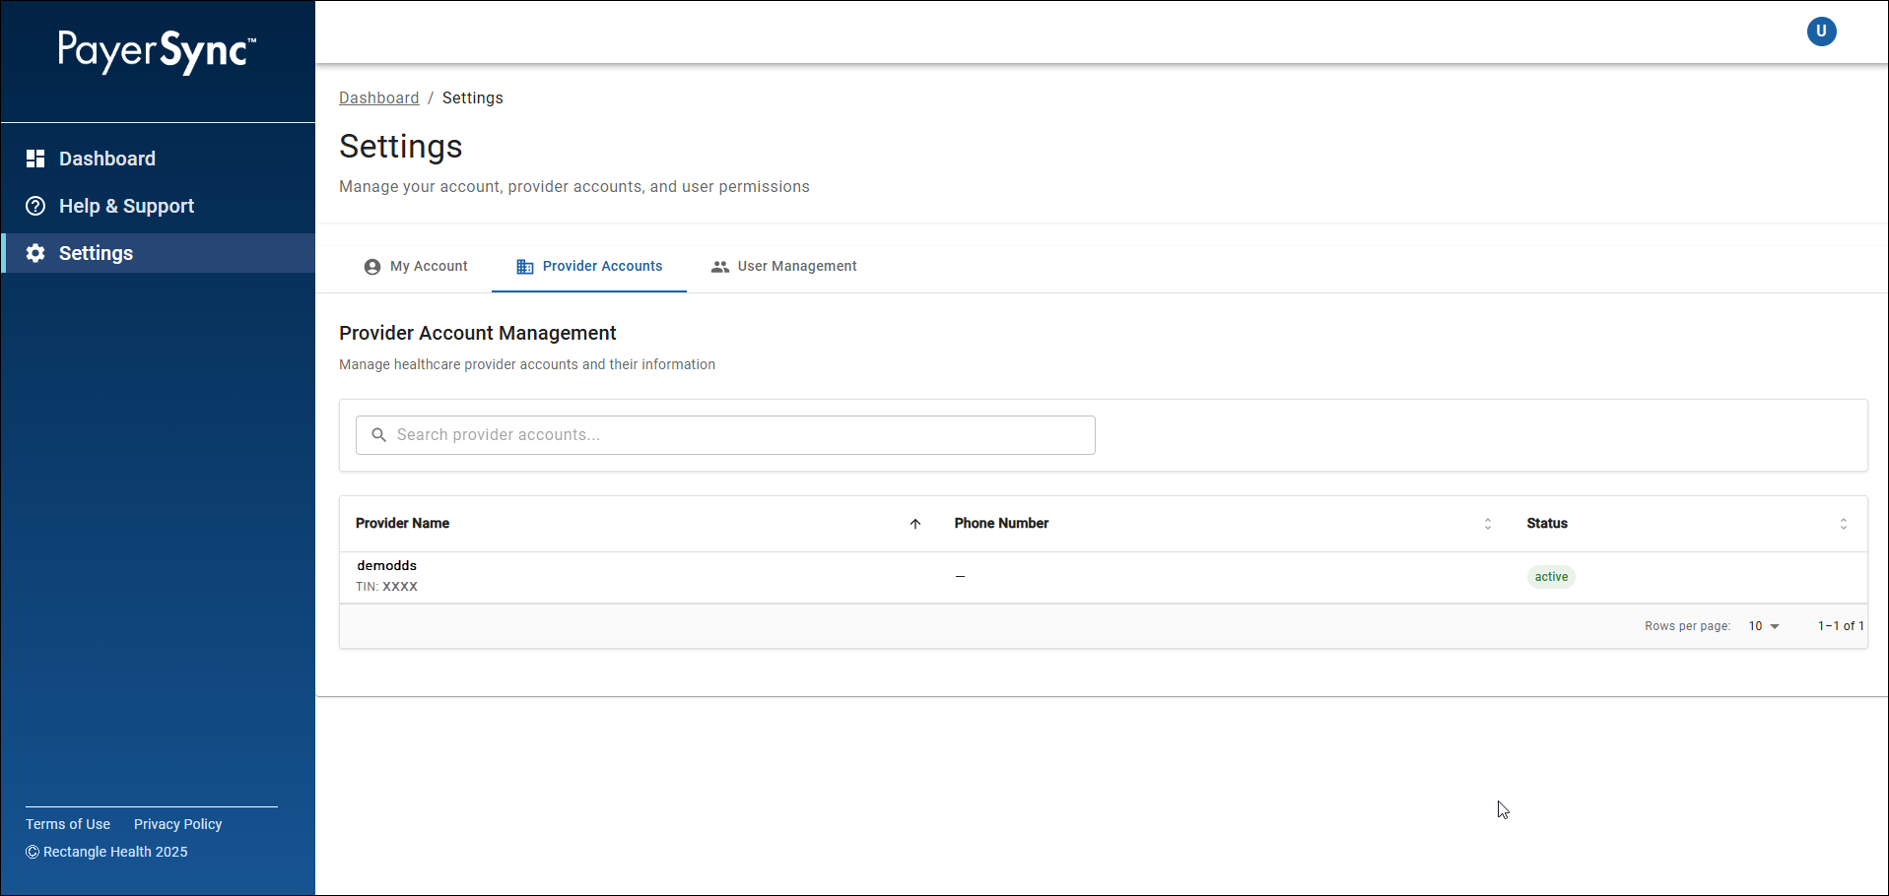Open Help & Support in sidebar
The image size is (1889, 896).
point(158,206)
